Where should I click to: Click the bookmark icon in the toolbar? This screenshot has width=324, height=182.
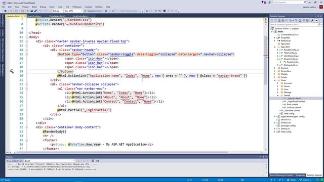[165, 11]
